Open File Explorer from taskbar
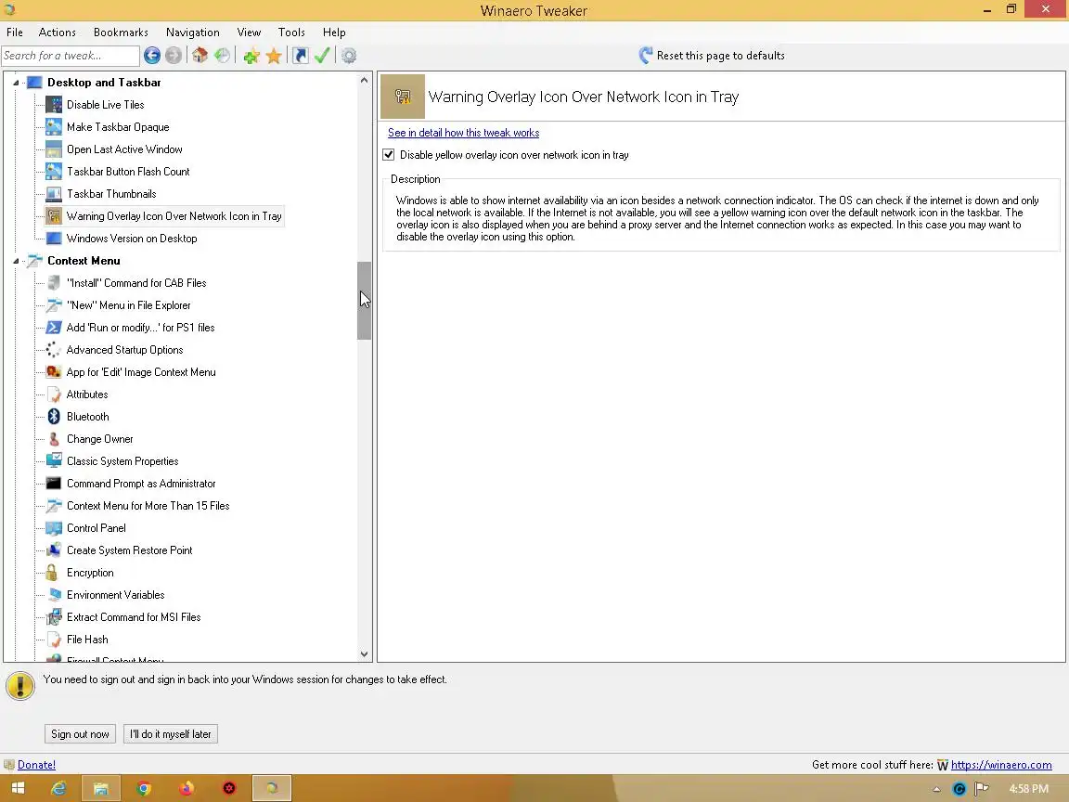 [101, 788]
